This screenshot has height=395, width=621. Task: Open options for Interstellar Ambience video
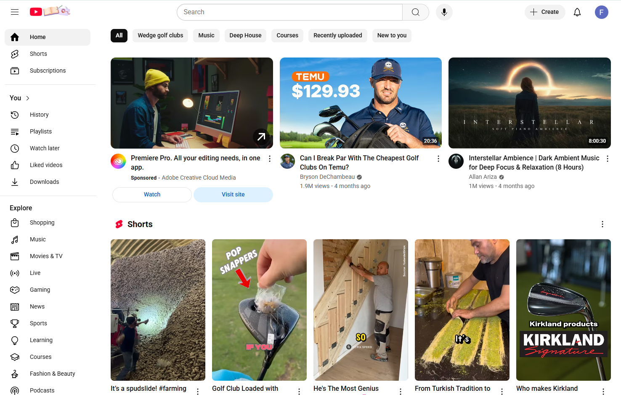pyautogui.click(x=608, y=159)
